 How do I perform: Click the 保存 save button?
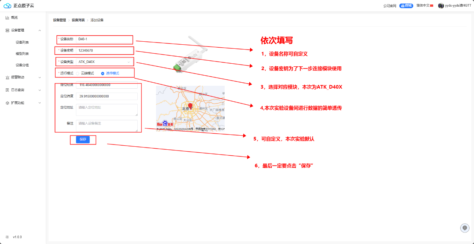[x=83, y=139]
